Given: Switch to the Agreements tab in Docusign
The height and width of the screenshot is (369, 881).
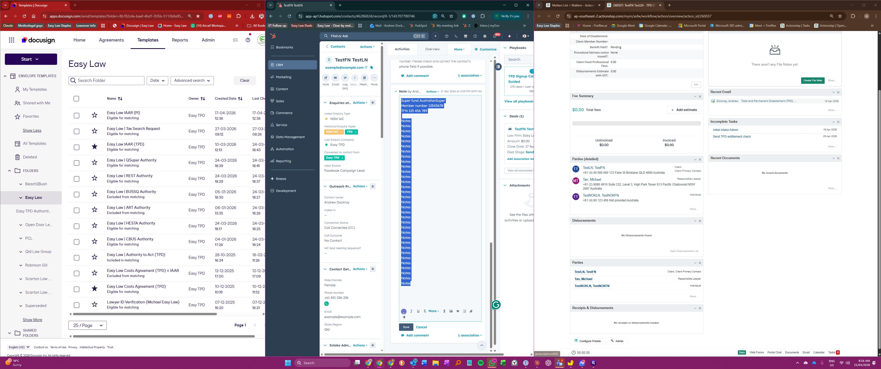Looking at the screenshot, I should pyautogui.click(x=111, y=40).
